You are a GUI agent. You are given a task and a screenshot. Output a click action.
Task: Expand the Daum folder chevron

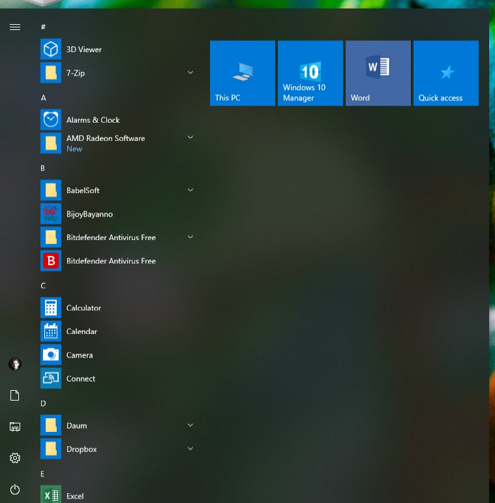click(x=190, y=425)
